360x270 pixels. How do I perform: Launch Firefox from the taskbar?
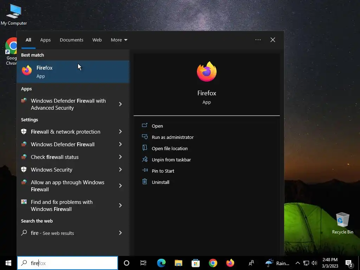click(x=230, y=263)
